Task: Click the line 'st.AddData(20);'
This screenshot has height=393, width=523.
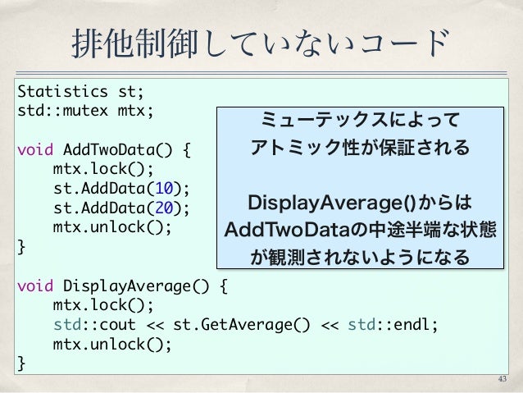Action: pyautogui.click(x=121, y=208)
